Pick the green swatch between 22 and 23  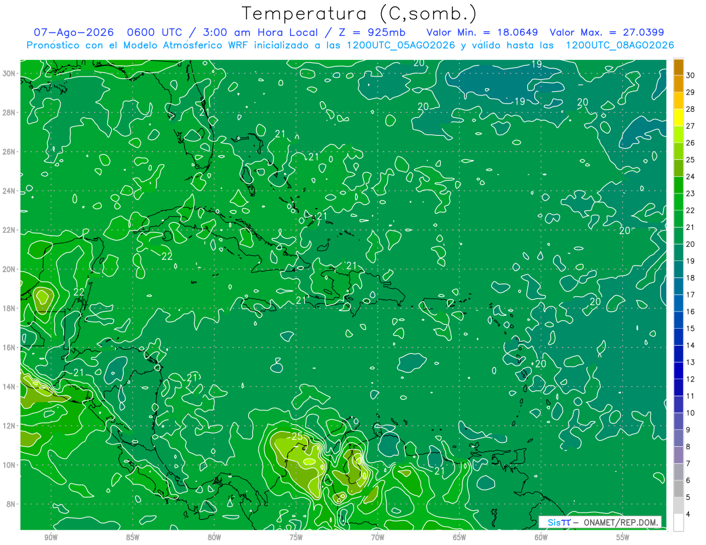coord(678,202)
